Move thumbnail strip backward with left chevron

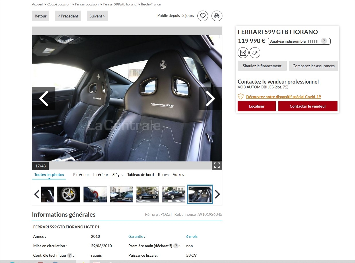tap(36, 194)
